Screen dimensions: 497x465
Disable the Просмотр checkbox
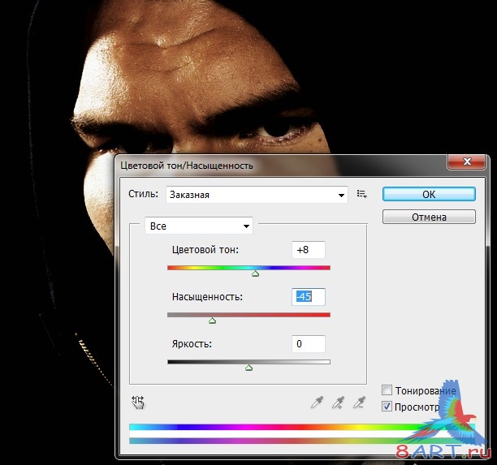(x=387, y=406)
